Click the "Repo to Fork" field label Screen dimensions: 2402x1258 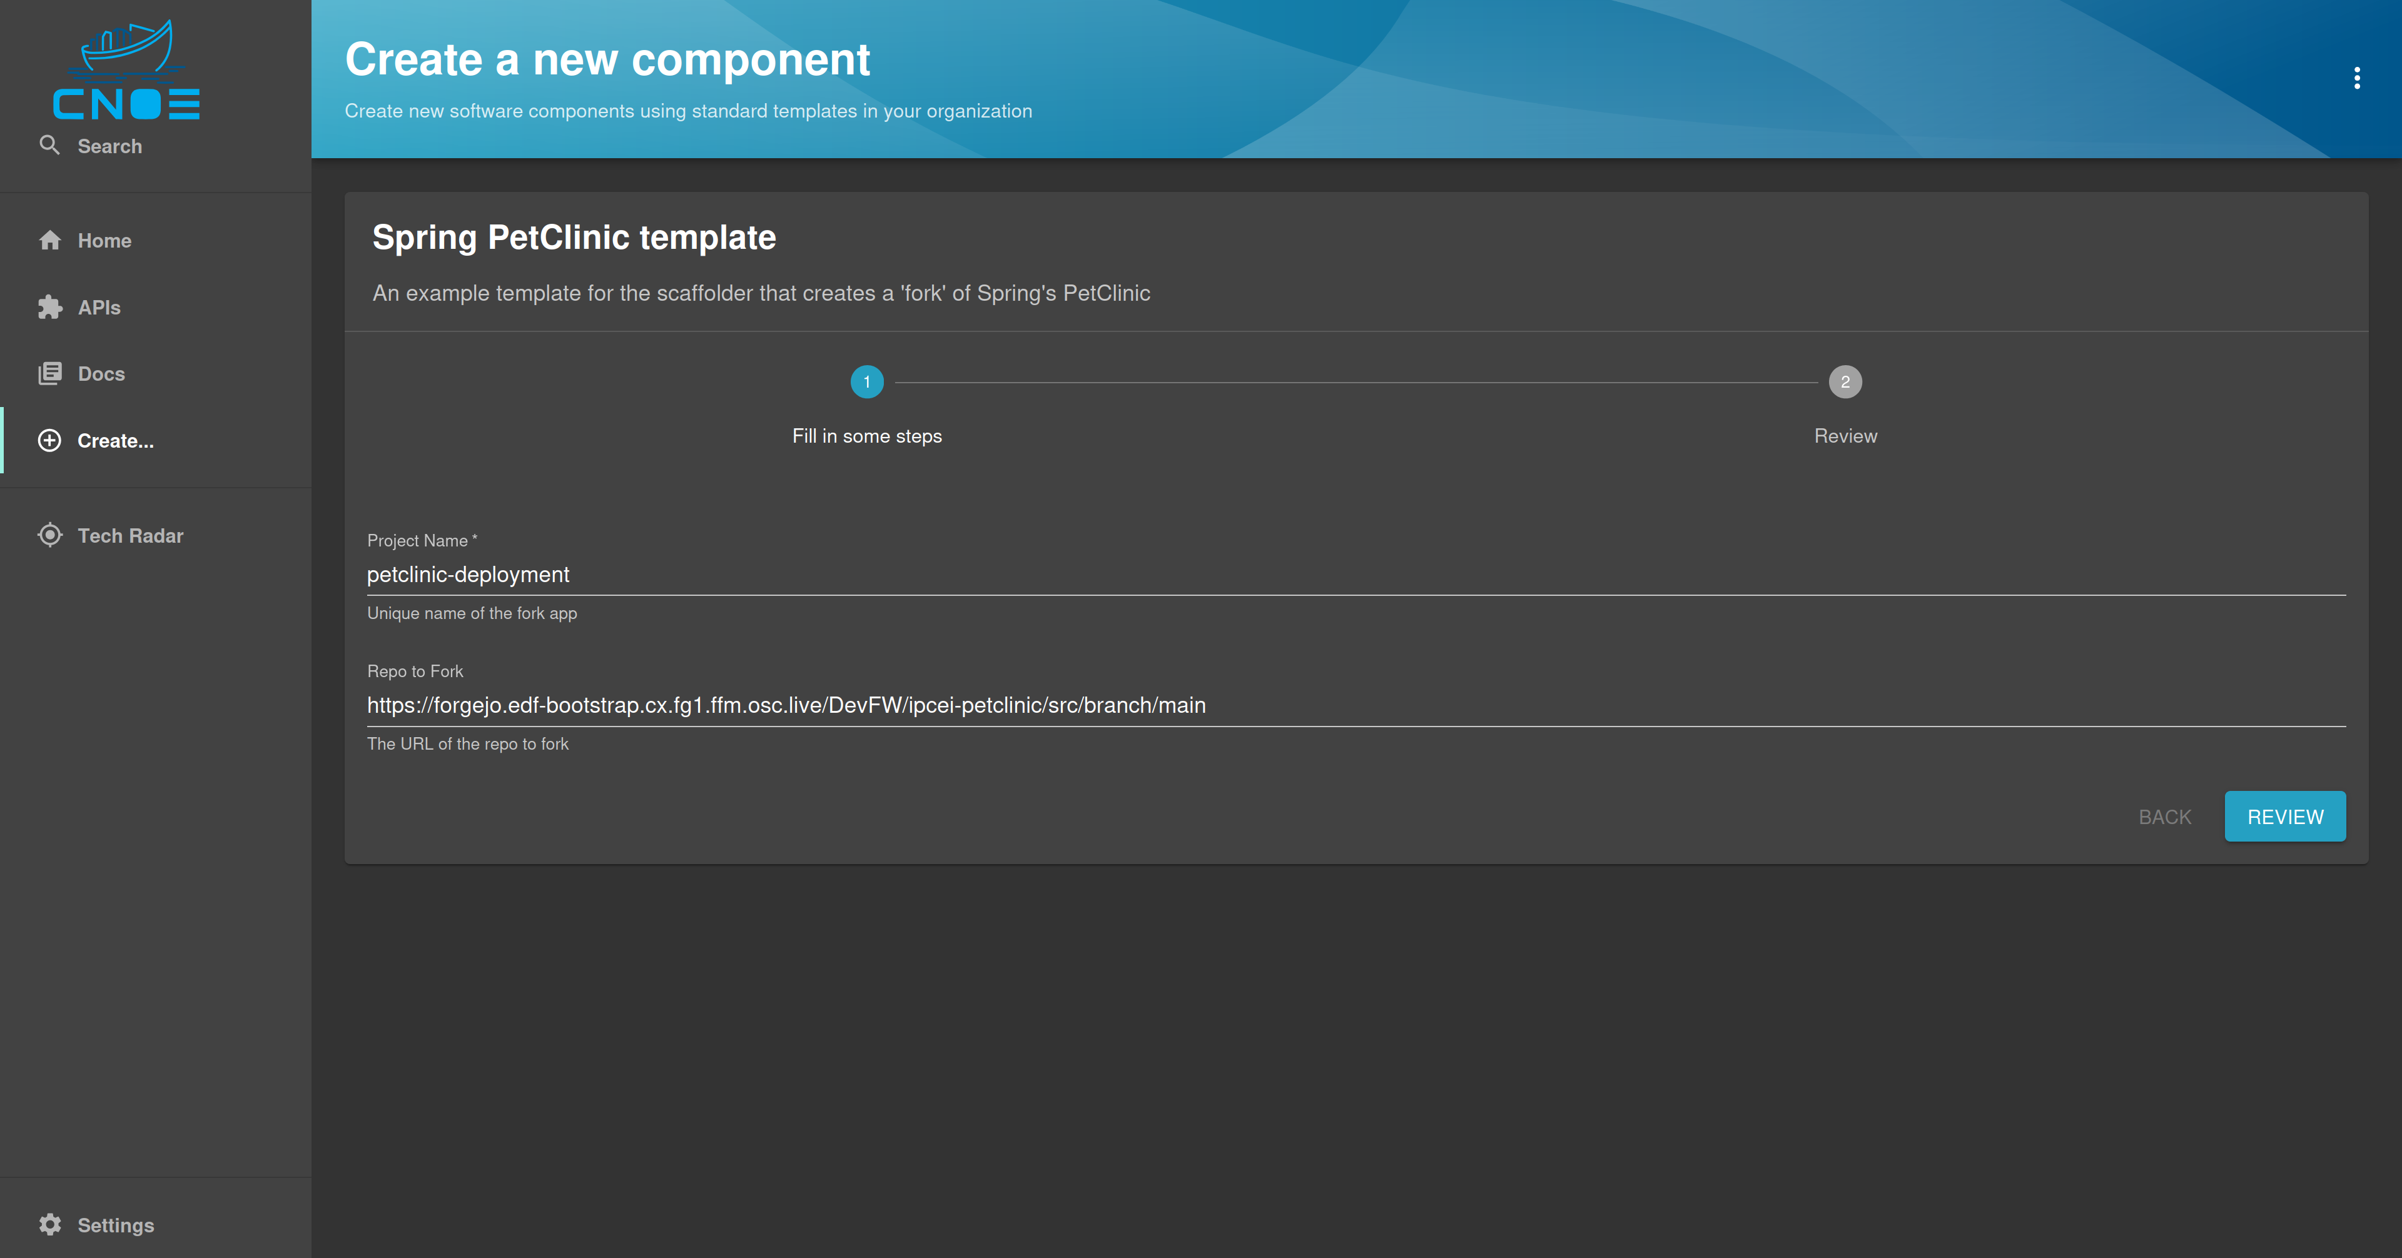tap(415, 671)
